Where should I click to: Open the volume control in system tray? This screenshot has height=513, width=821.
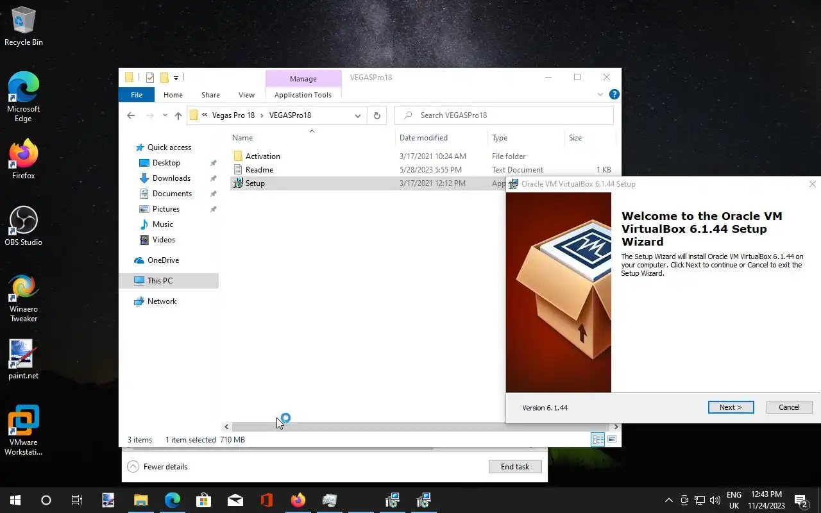tap(715, 500)
